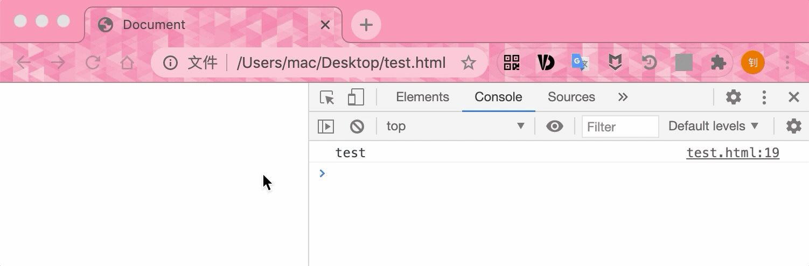Viewport: 809px width, 266px height.
Task: View site information icon in address bar
Action: coord(170,63)
